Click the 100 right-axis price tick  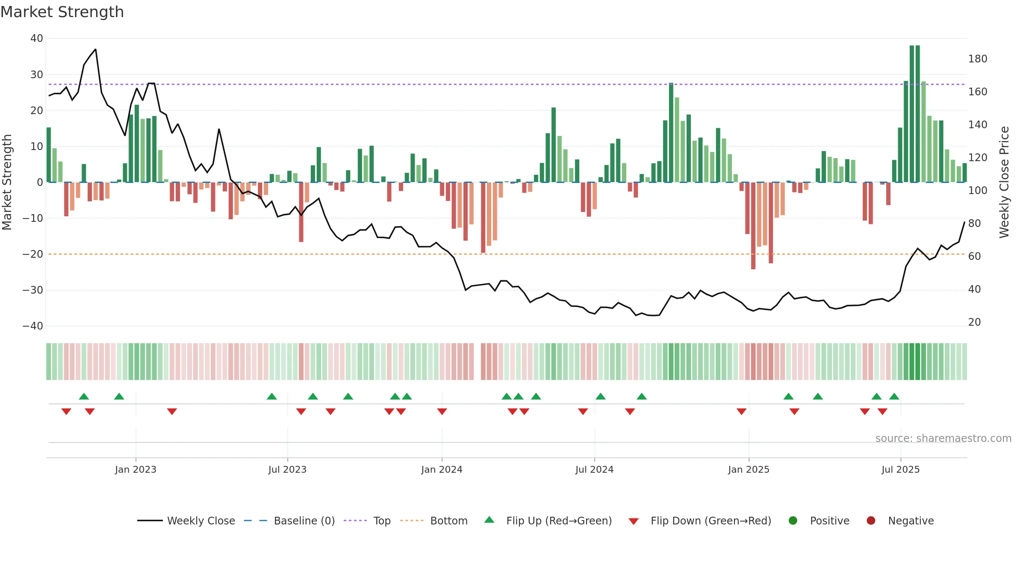click(978, 191)
